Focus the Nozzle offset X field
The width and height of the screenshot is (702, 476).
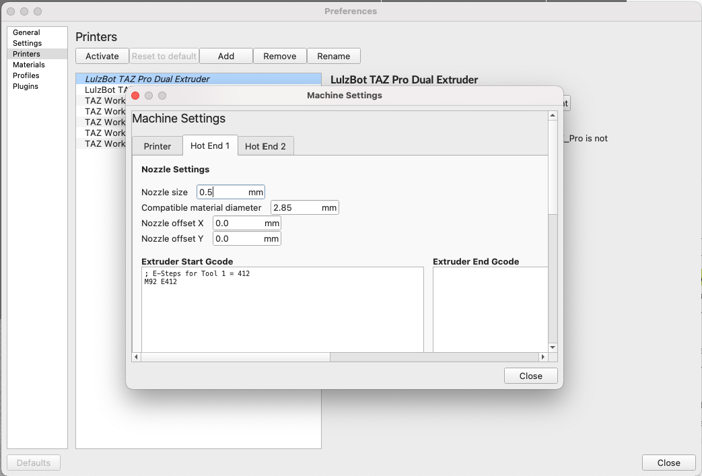(x=247, y=223)
